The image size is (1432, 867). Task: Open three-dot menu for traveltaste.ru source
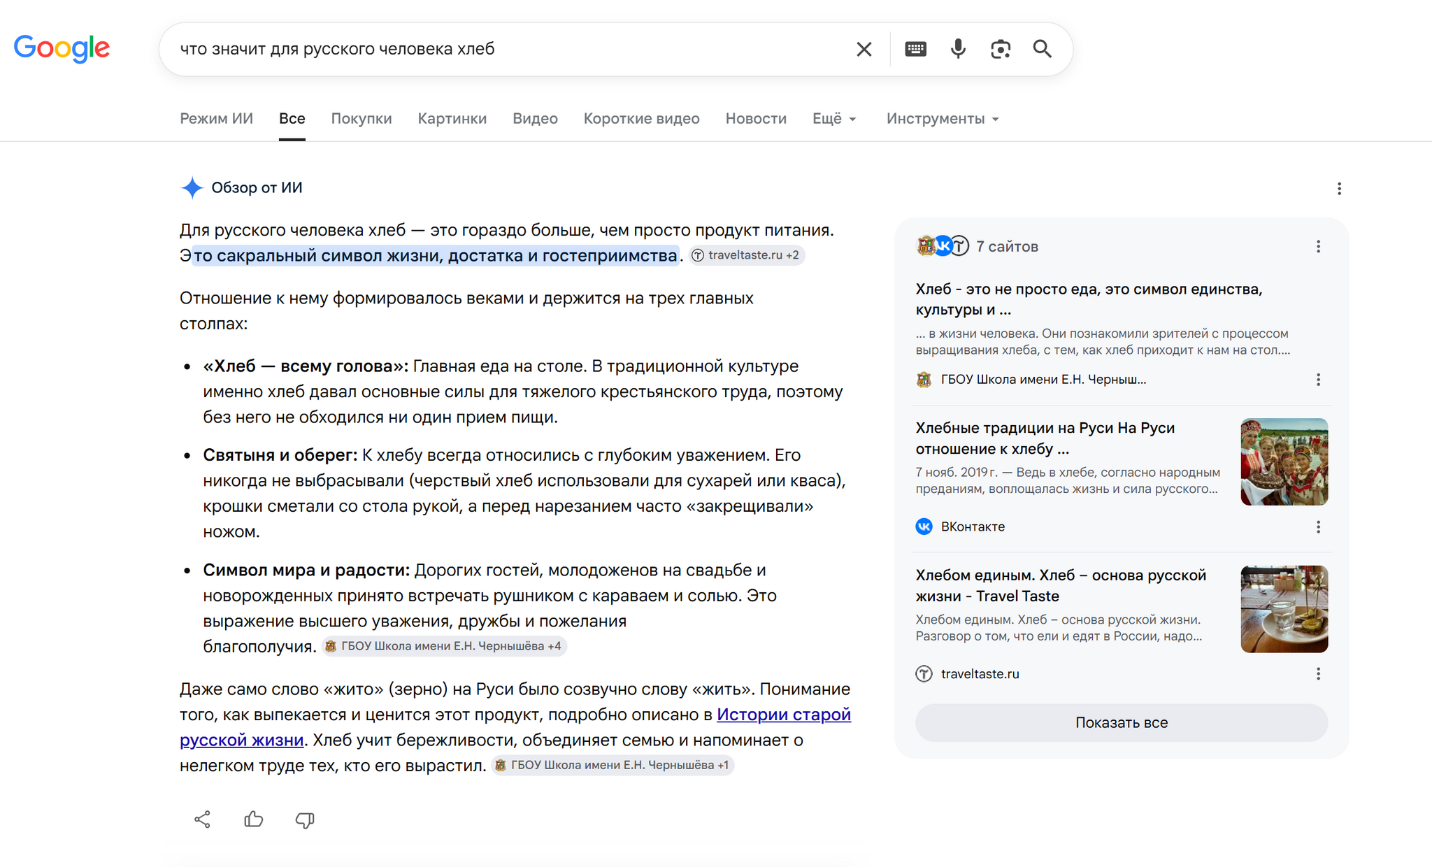[x=1318, y=674]
